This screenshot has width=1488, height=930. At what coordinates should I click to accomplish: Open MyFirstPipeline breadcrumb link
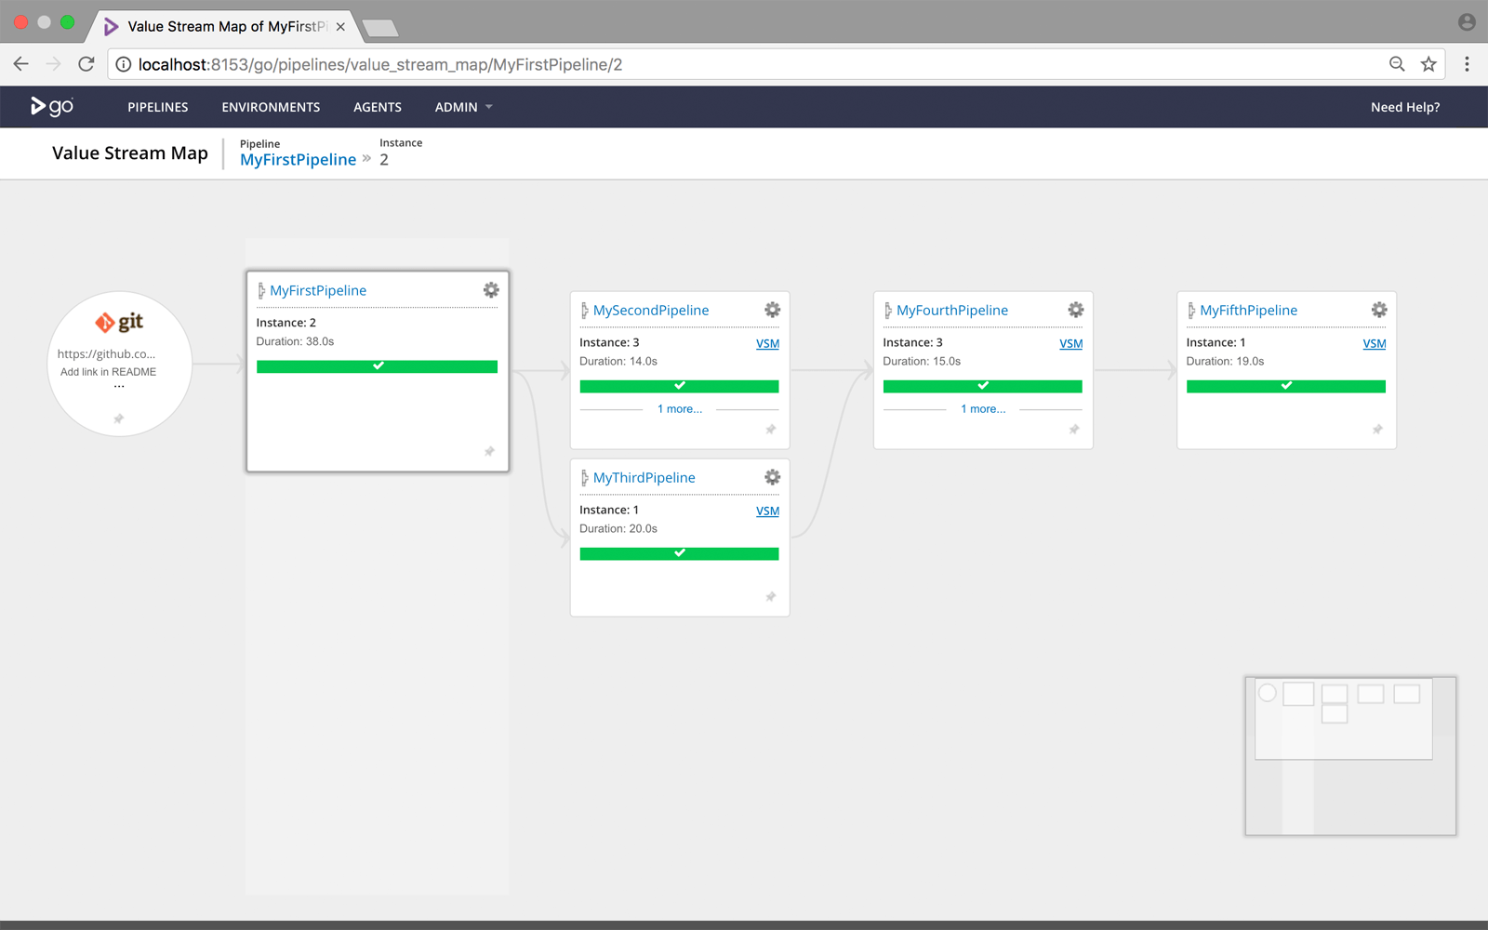click(x=298, y=159)
